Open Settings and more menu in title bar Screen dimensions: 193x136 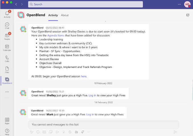tap(179, 4)
